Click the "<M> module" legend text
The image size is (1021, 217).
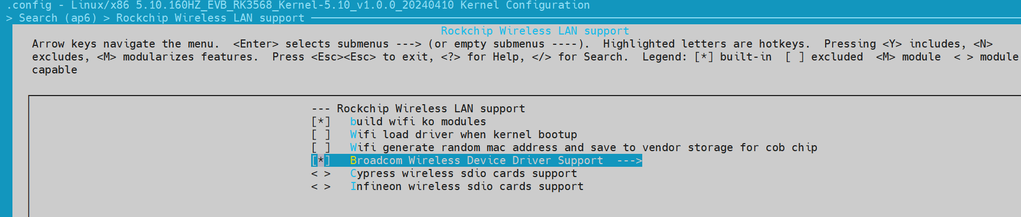click(x=908, y=57)
